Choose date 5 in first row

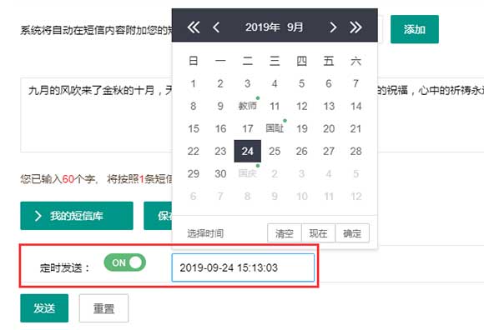(x=301, y=83)
